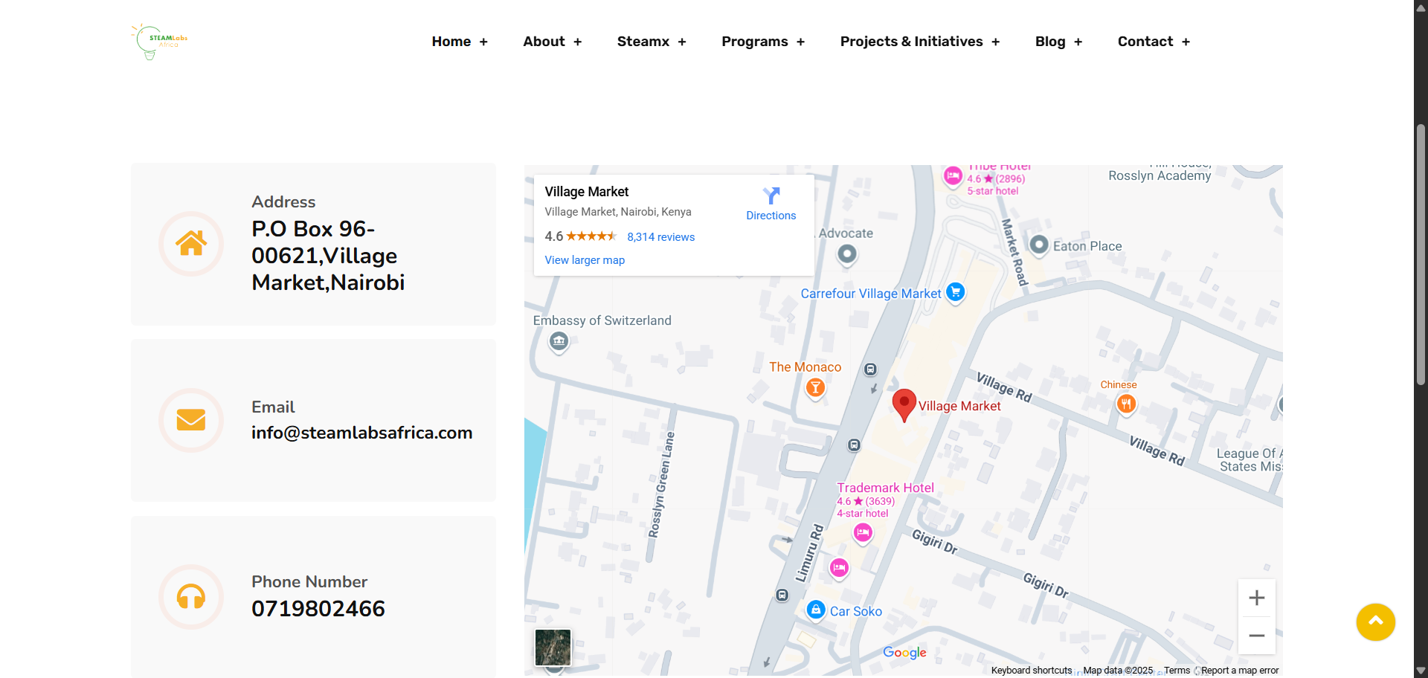Click the yellow back-to-top arrow button
1428x678 pixels.
pos(1375,622)
